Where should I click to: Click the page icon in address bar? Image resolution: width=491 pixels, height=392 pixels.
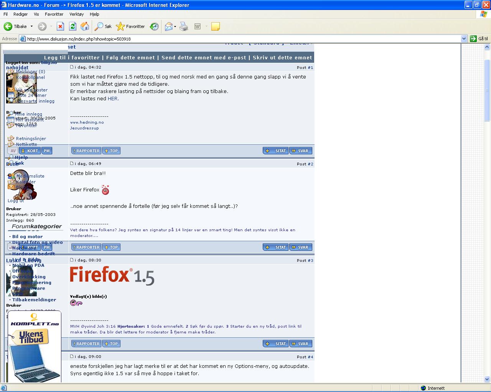tap(23, 39)
